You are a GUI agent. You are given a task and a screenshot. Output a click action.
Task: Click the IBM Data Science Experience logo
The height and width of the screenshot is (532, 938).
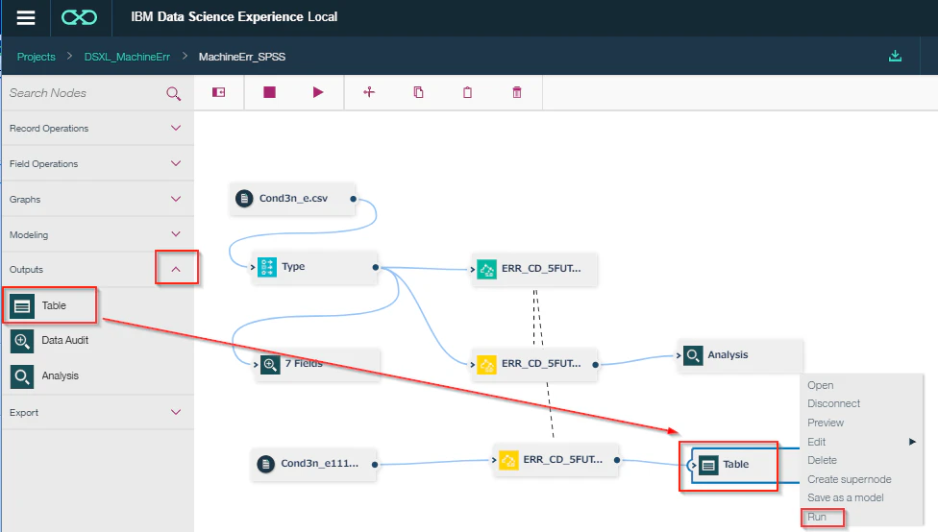(79, 17)
